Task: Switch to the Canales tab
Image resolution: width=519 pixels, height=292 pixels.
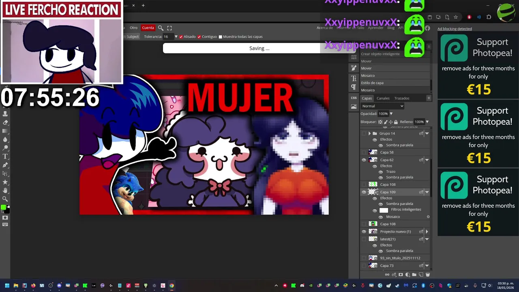Action: point(383,98)
